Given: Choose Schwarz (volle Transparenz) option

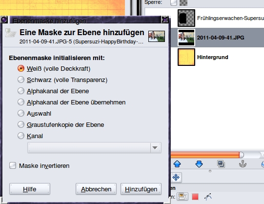Looking at the screenshot, I should (21, 80).
